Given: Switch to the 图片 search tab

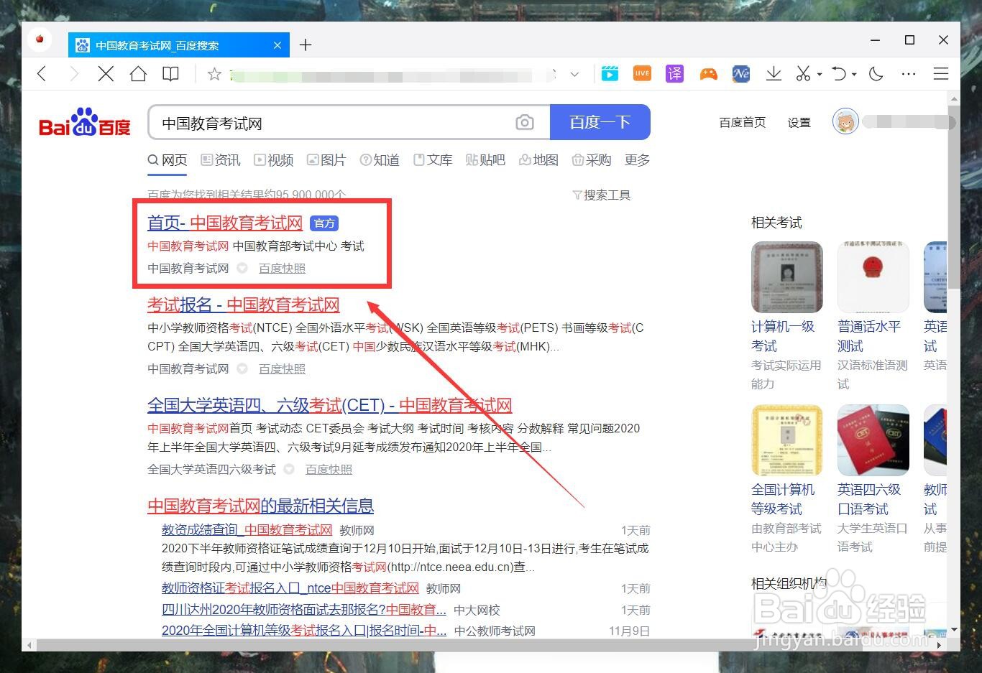Looking at the screenshot, I should point(326,159).
